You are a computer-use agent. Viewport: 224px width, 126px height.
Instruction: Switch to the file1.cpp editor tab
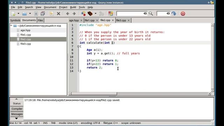point(90,20)
